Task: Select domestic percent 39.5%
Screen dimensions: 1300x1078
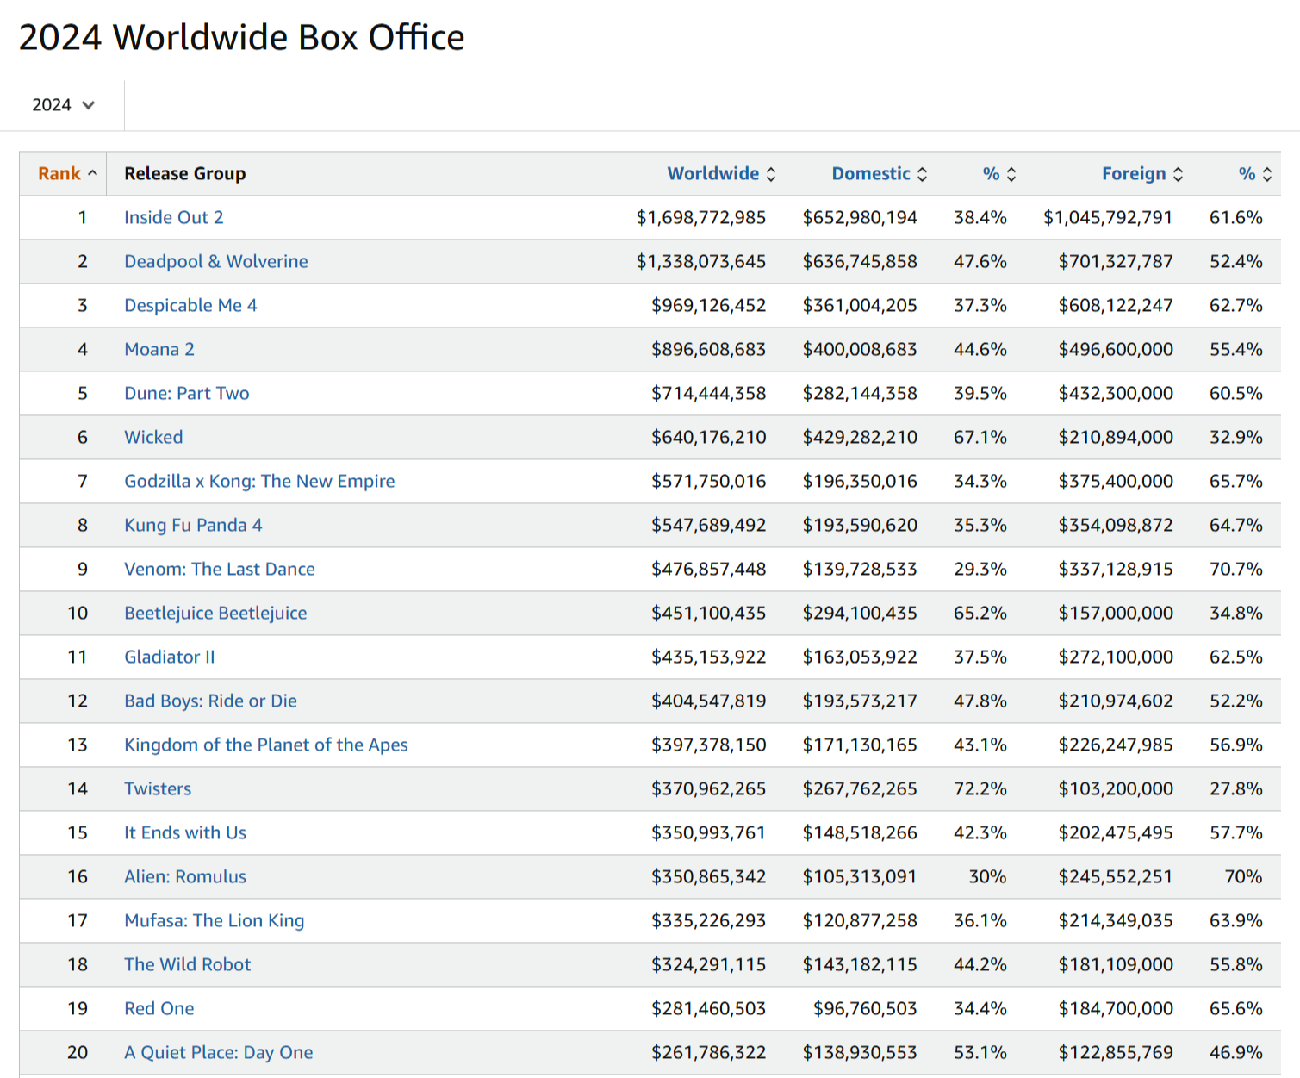Action: [x=980, y=393]
